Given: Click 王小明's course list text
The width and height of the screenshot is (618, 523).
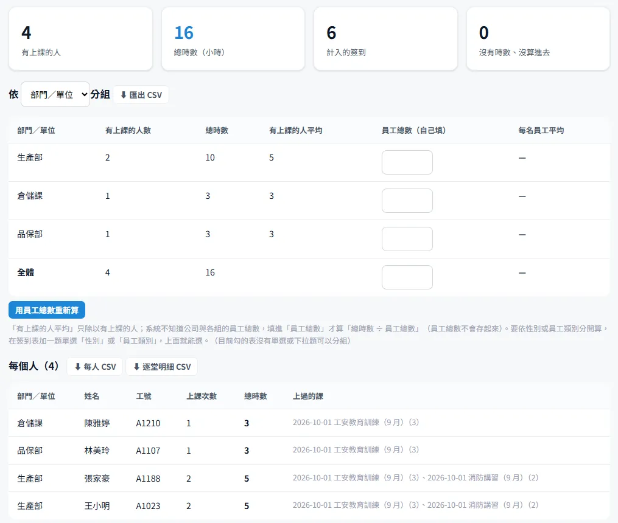Looking at the screenshot, I should point(416,505).
